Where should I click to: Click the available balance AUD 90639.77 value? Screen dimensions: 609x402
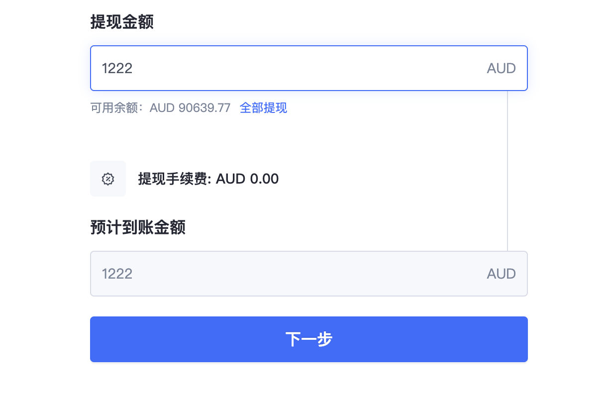(190, 107)
